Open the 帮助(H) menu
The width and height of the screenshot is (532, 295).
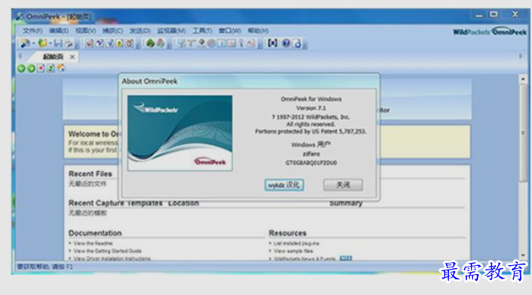click(x=258, y=31)
